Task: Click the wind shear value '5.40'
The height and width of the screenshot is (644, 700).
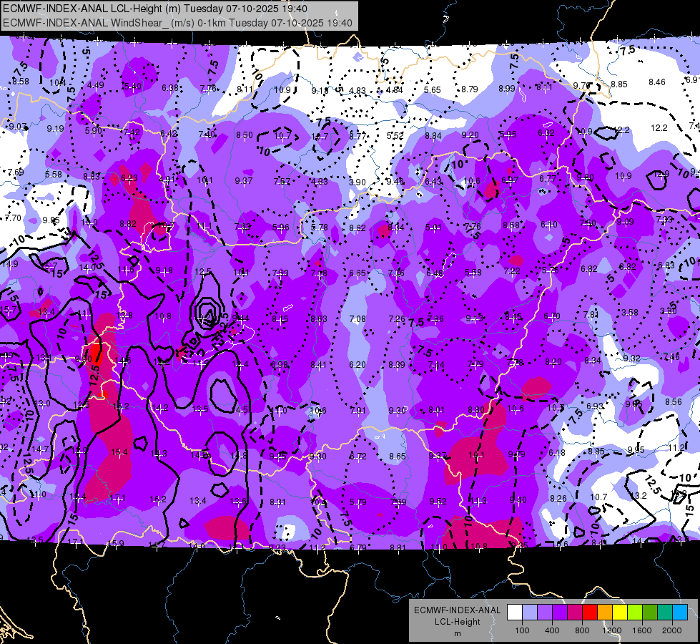Action: click(132, 87)
